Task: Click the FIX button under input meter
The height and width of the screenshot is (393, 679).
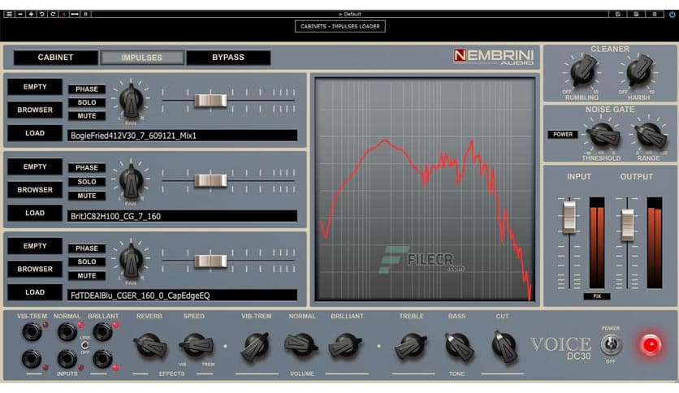Action: click(x=597, y=296)
